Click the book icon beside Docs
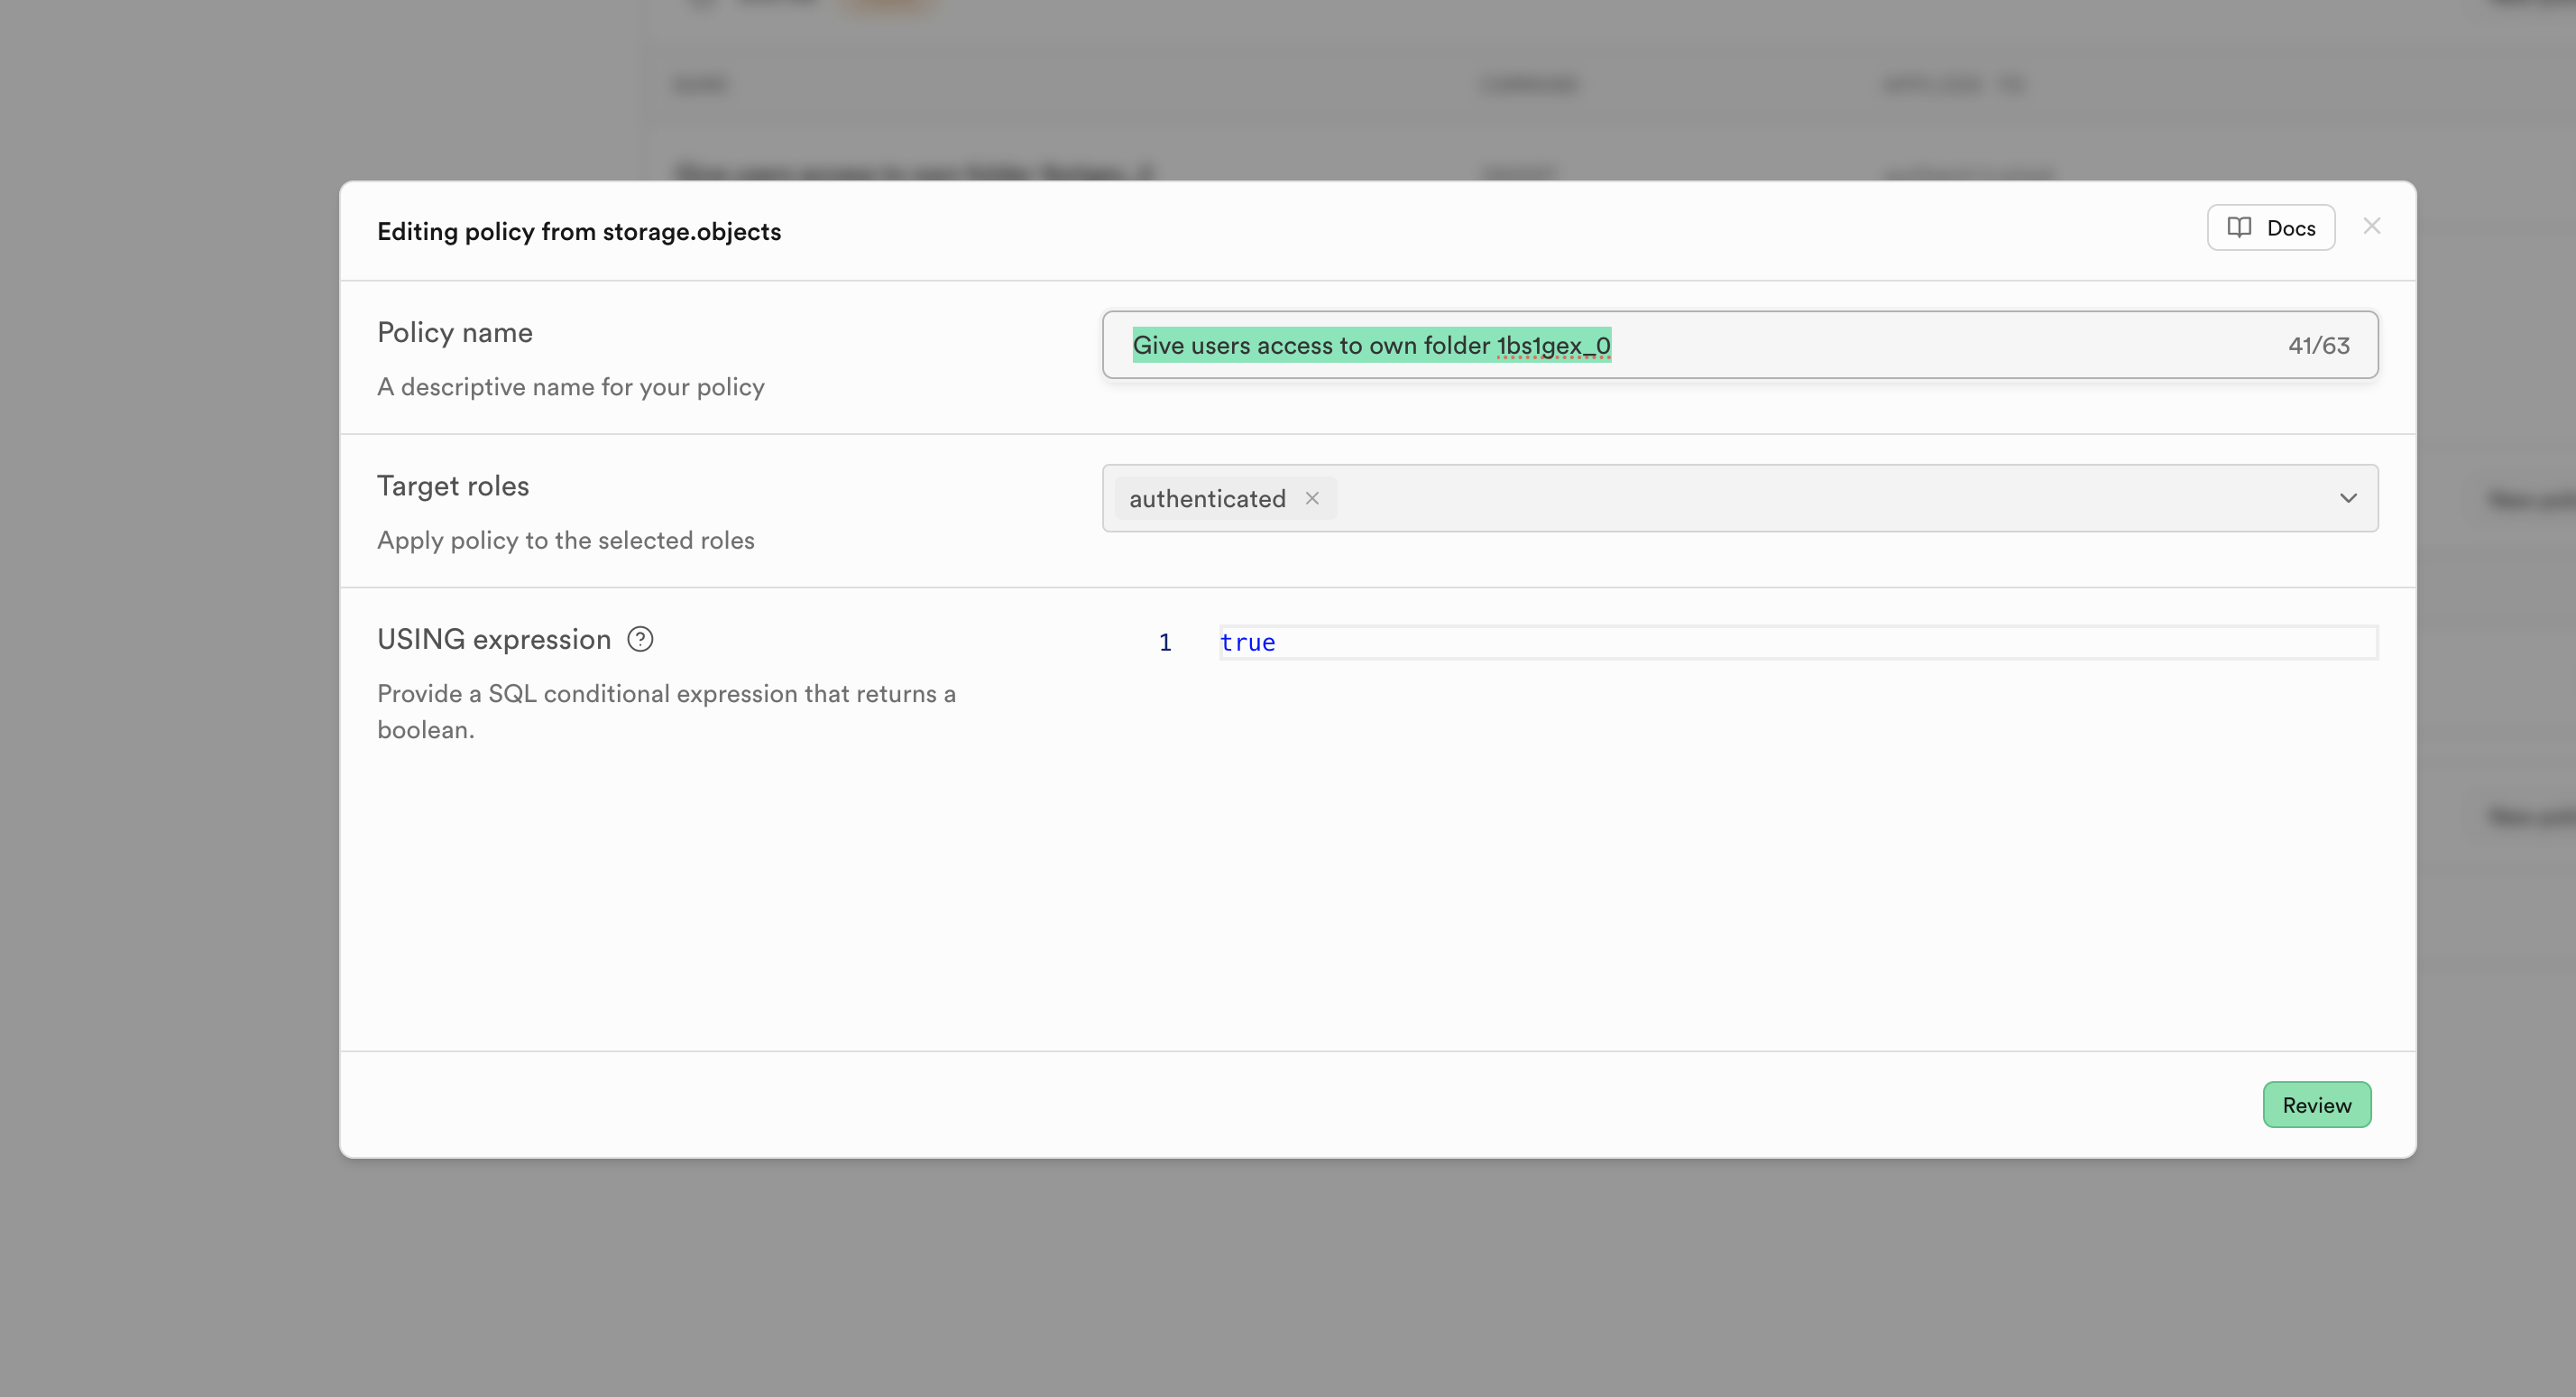This screenshot has width=2576, height=1397. [x=2239, y=228]
